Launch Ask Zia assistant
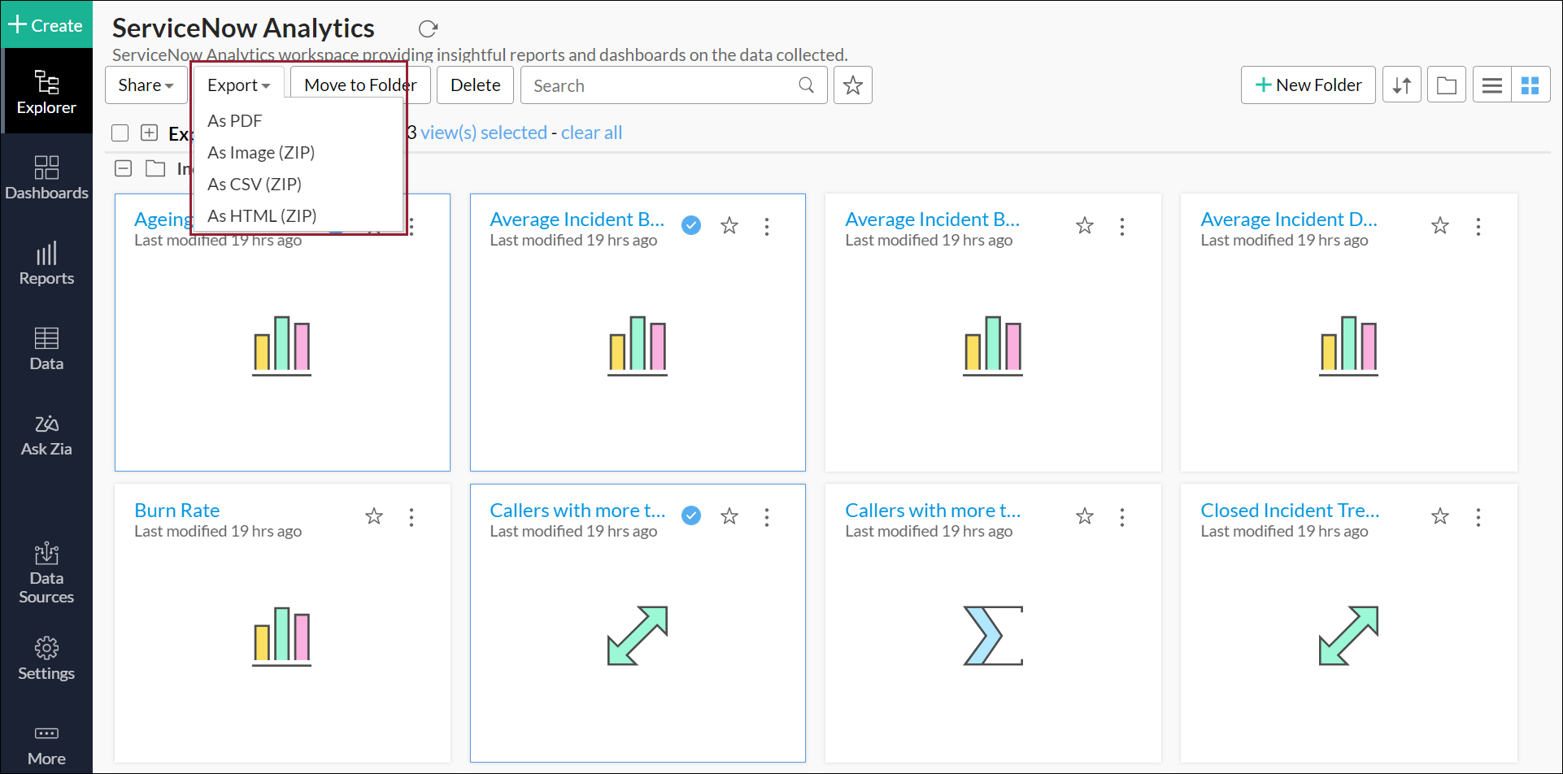Viewport: 1563px width, 774px height. tap(46, 434)
